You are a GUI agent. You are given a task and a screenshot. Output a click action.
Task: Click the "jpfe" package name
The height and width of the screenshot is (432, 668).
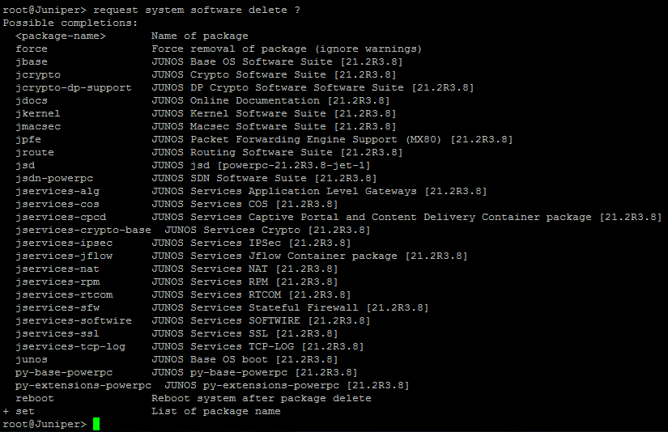pos(28,139)
